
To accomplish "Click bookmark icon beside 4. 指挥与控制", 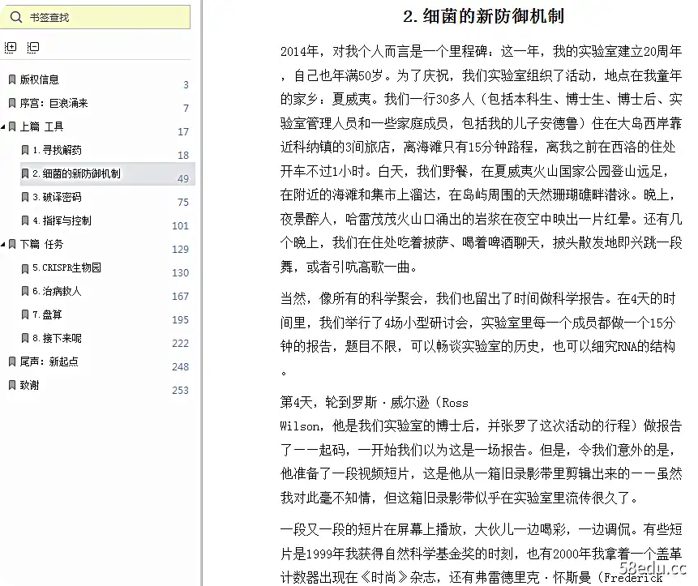I will click(25, 220).
